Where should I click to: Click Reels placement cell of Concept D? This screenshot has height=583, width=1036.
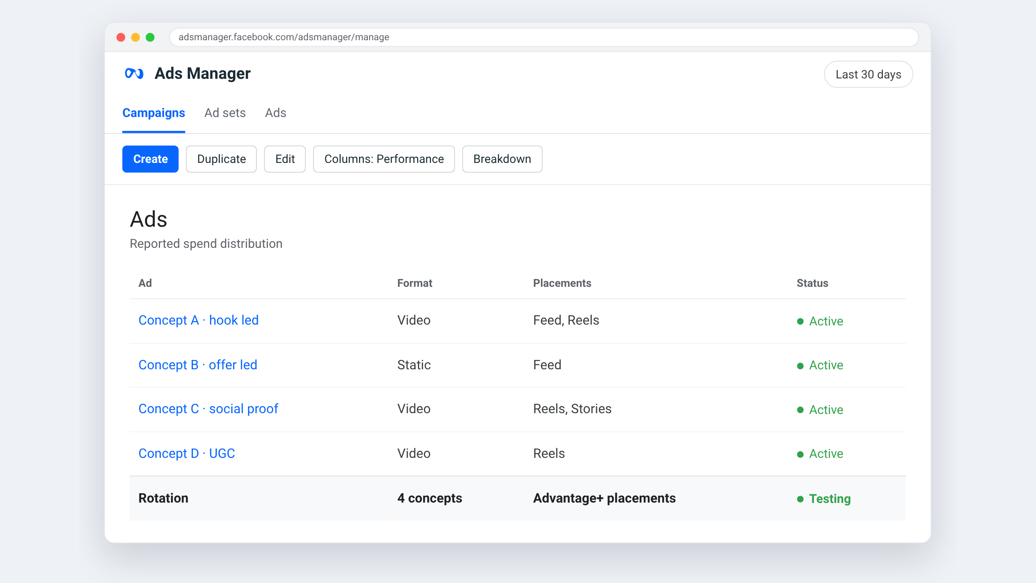coord(549,453)
